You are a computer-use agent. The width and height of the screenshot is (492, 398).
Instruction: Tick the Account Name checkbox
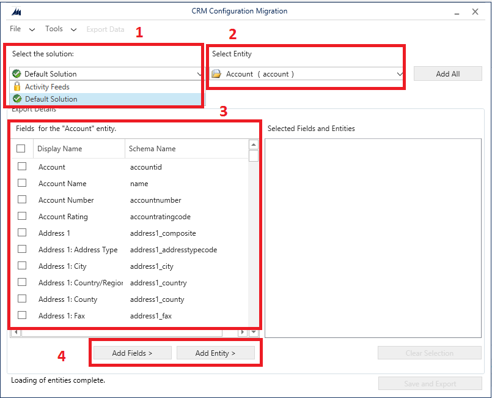point(22,183)
